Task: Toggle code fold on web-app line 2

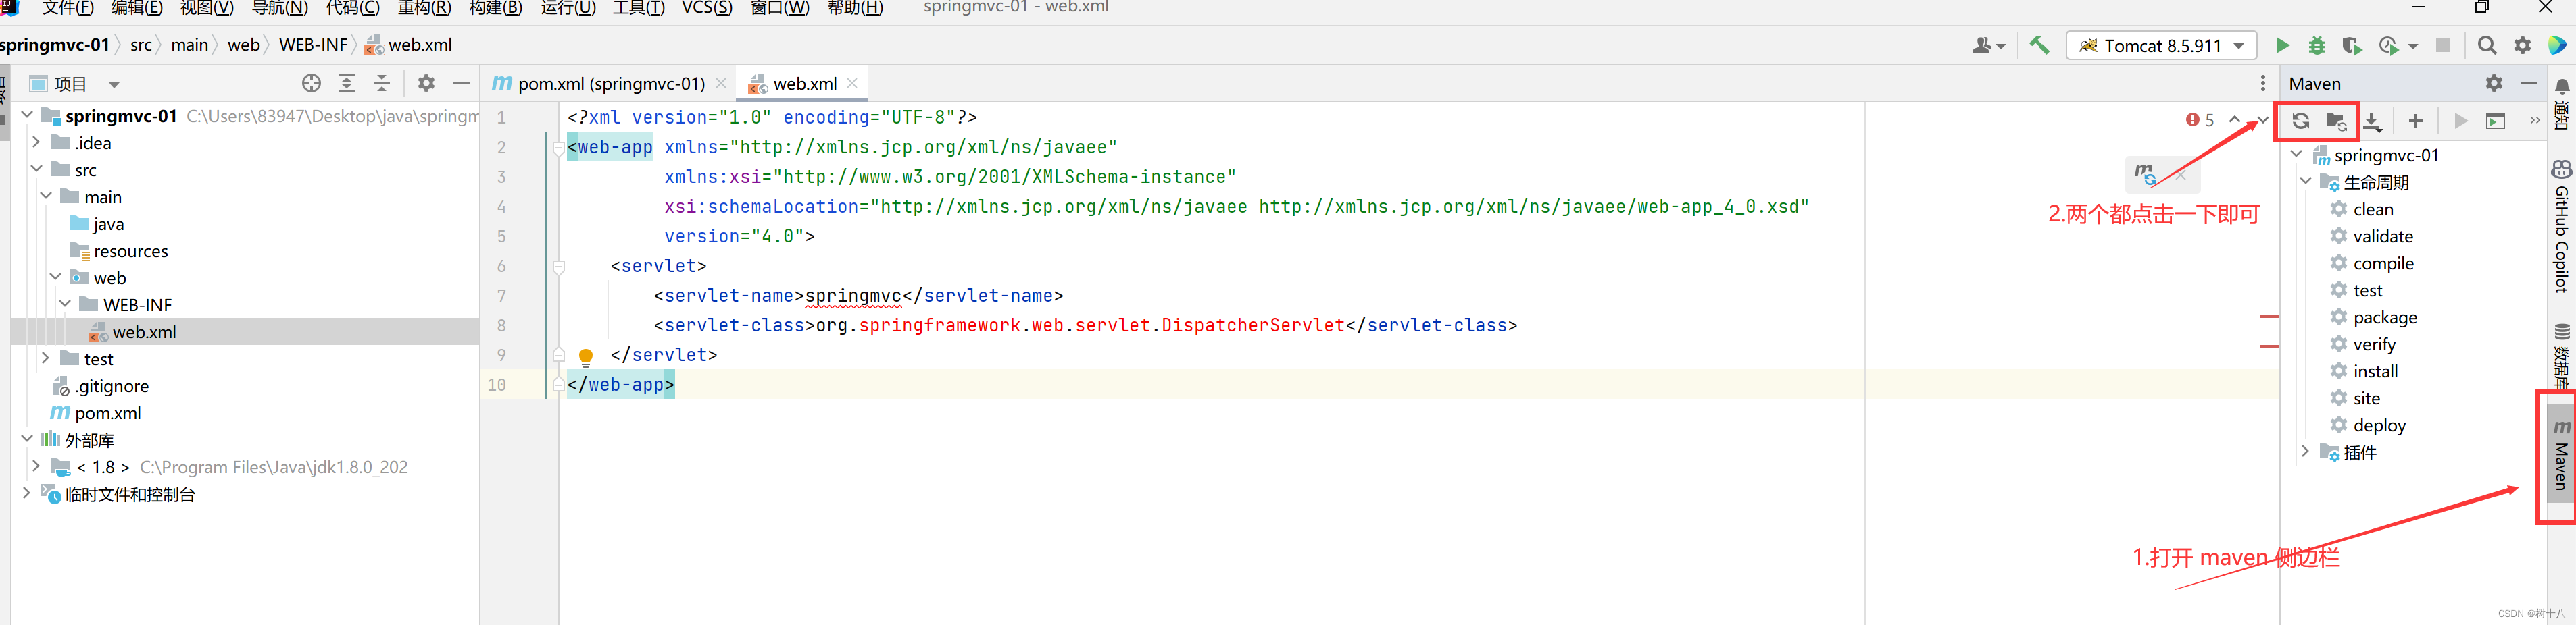Action: pos(559,148)
